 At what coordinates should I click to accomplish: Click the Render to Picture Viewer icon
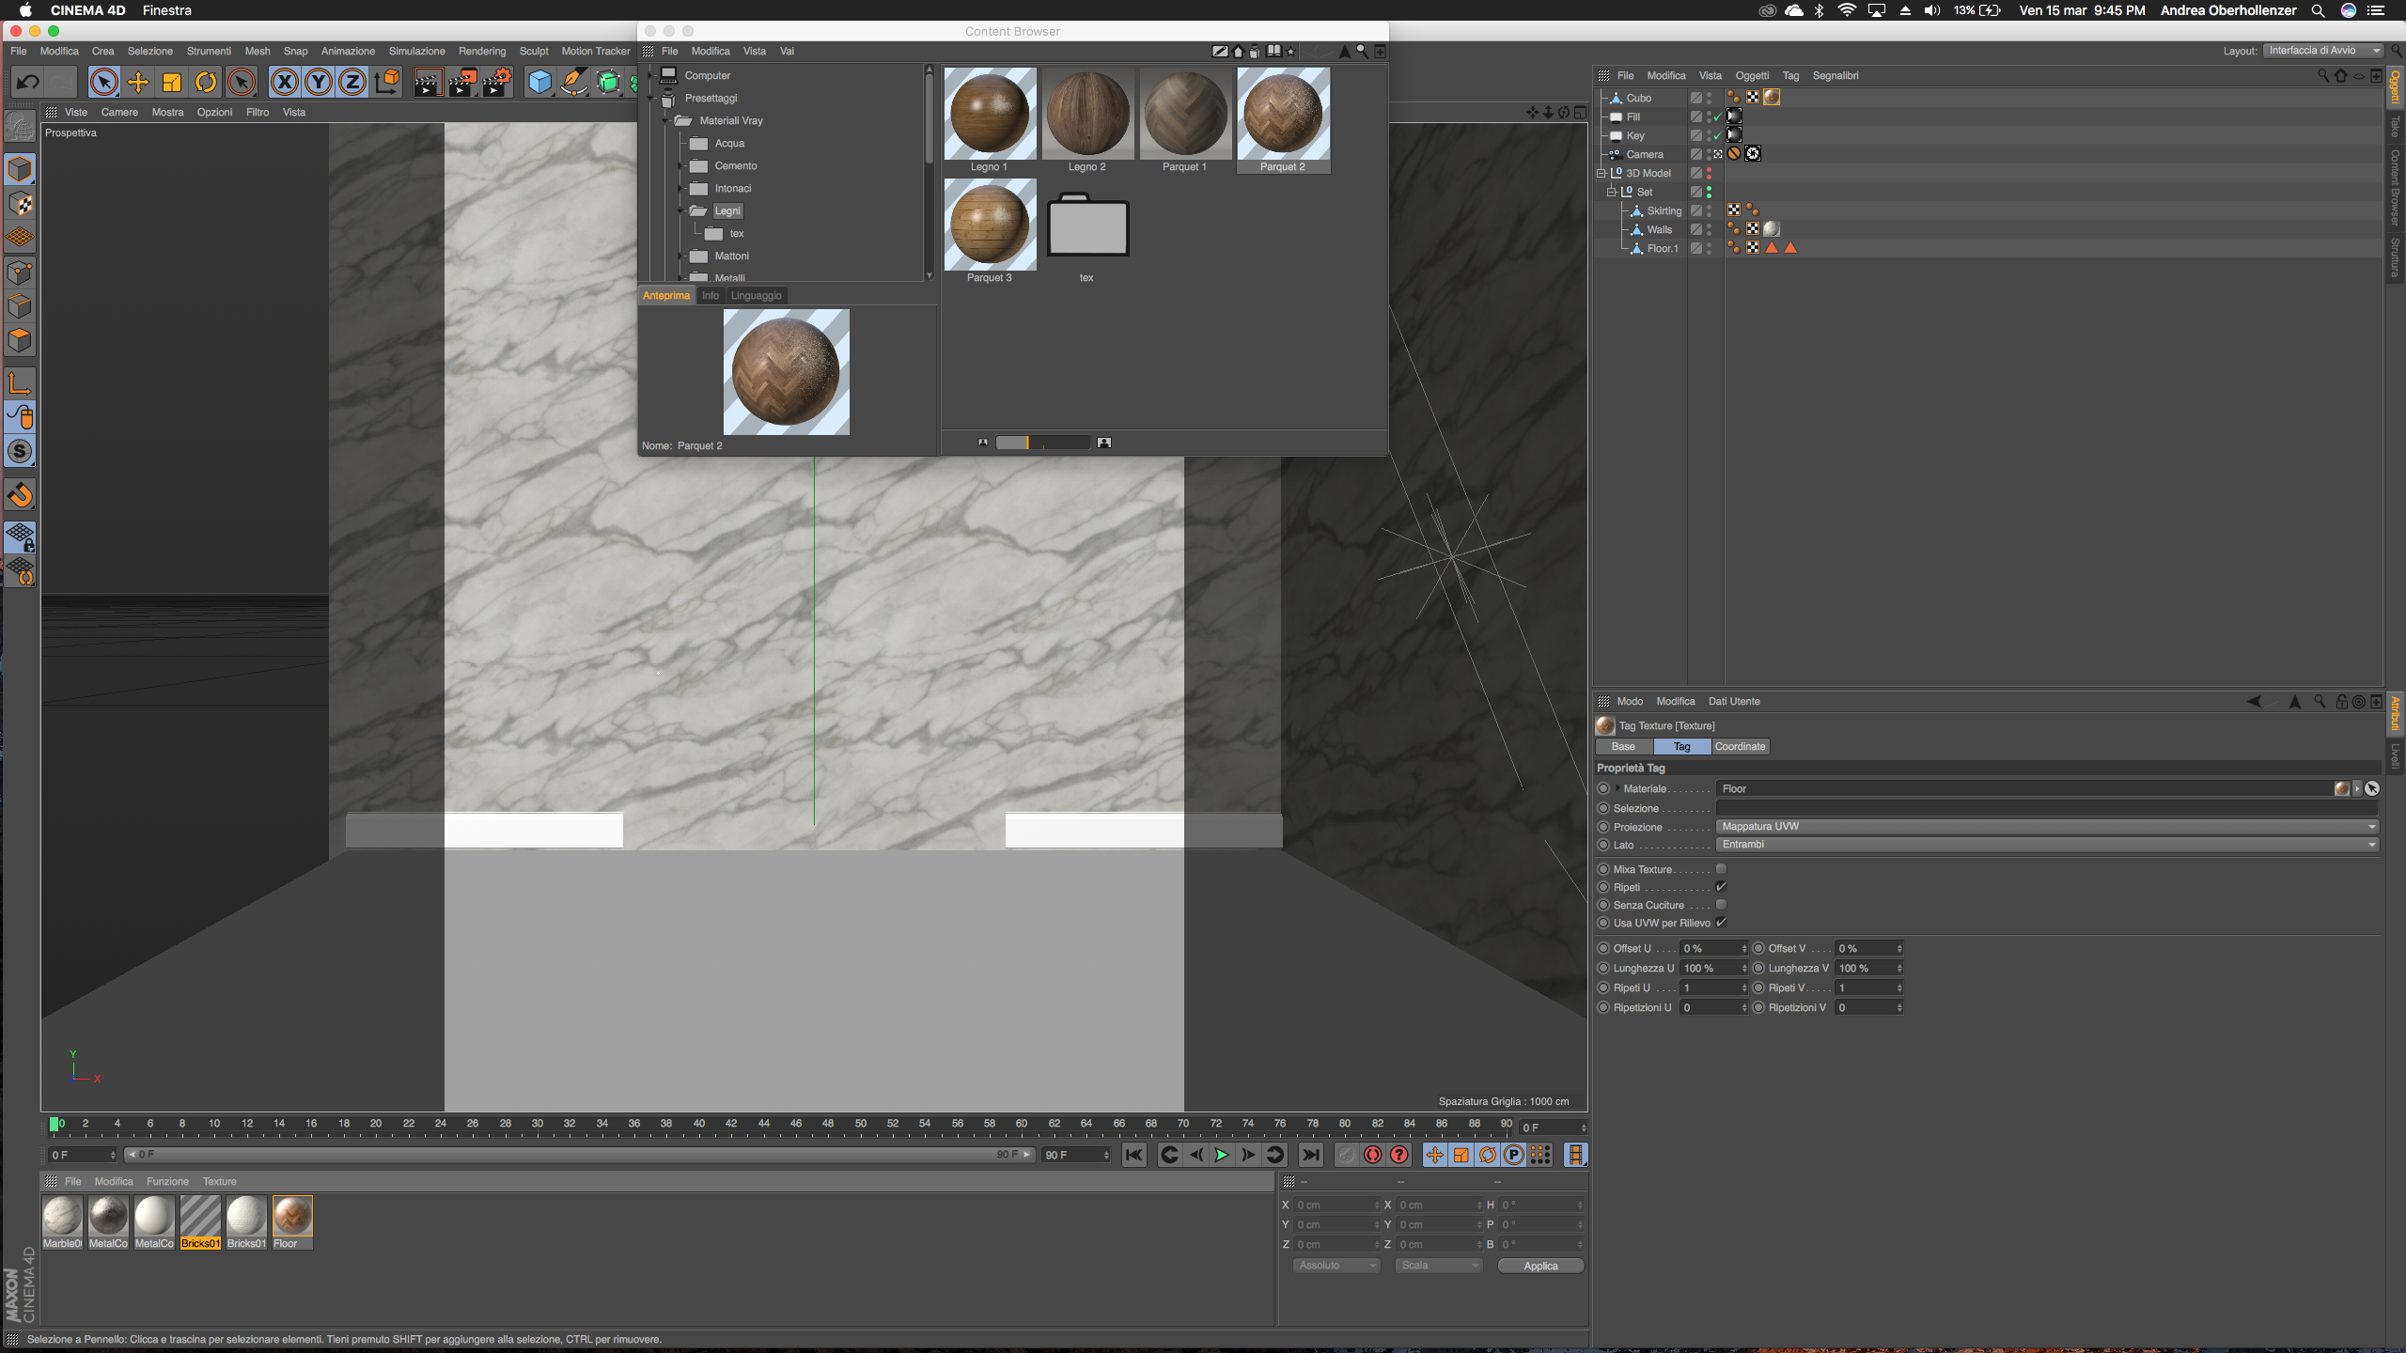[x=461, y=83]
